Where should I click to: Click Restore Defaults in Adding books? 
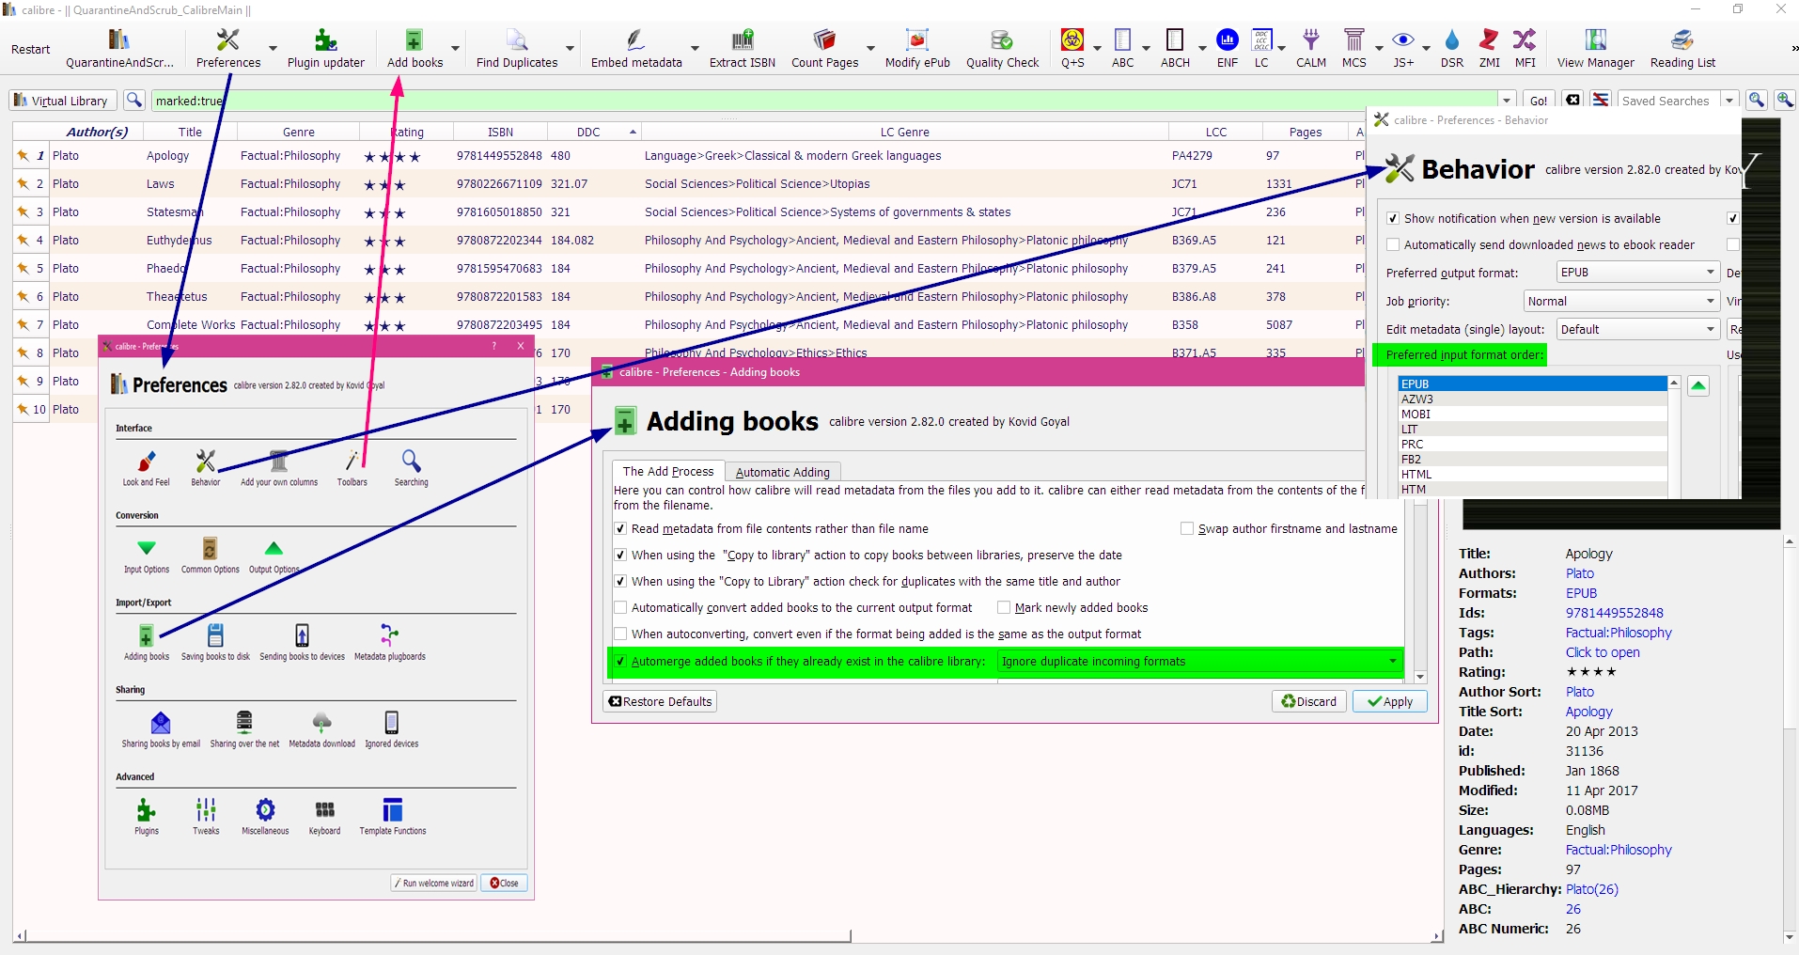pyautogui.click(x=660, y=701)
